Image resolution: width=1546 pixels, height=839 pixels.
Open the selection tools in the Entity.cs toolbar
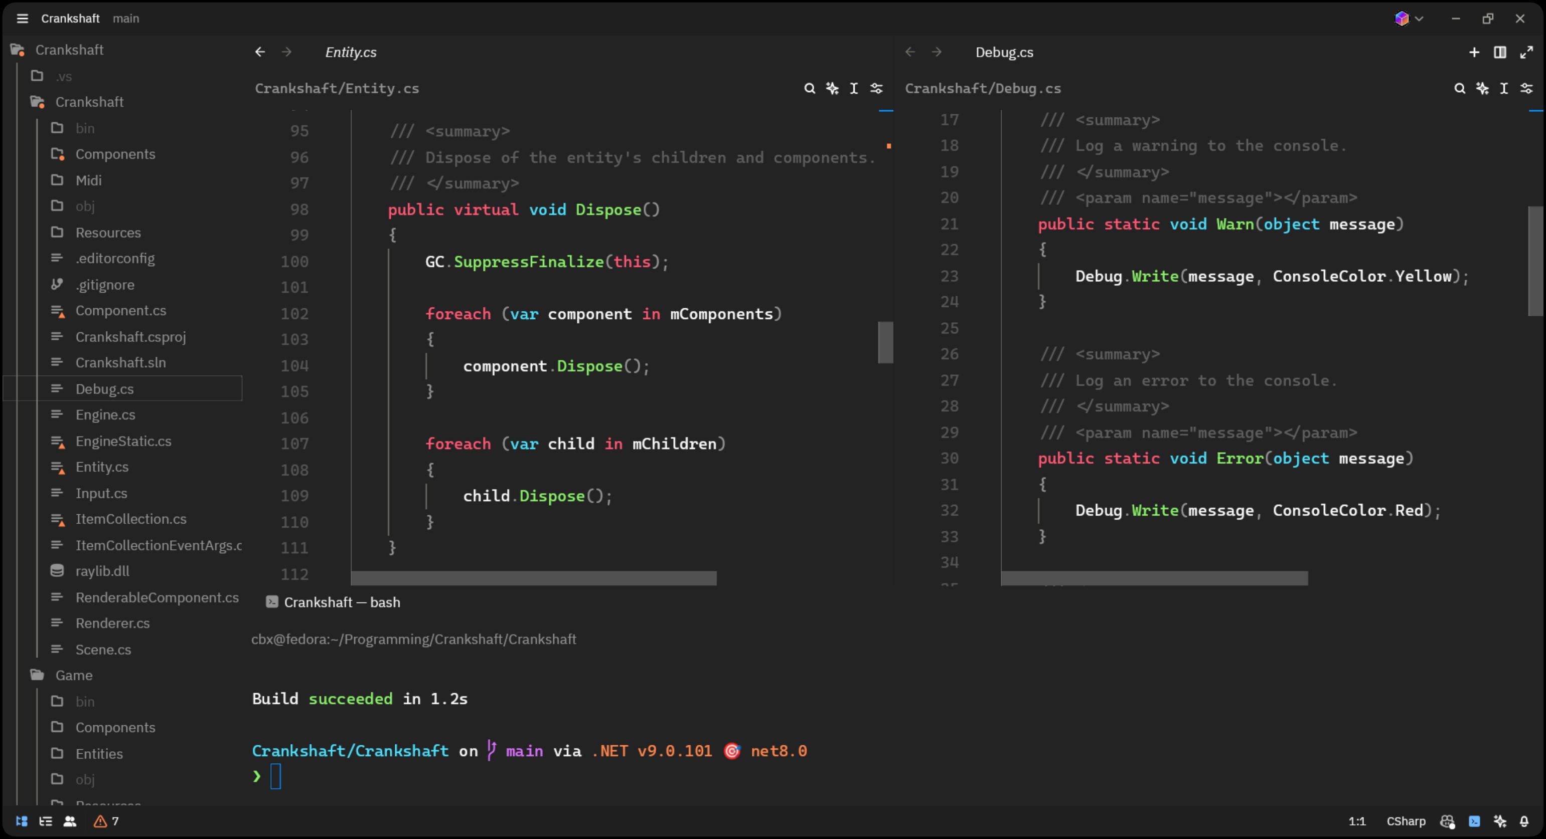[x=854, y=89]
